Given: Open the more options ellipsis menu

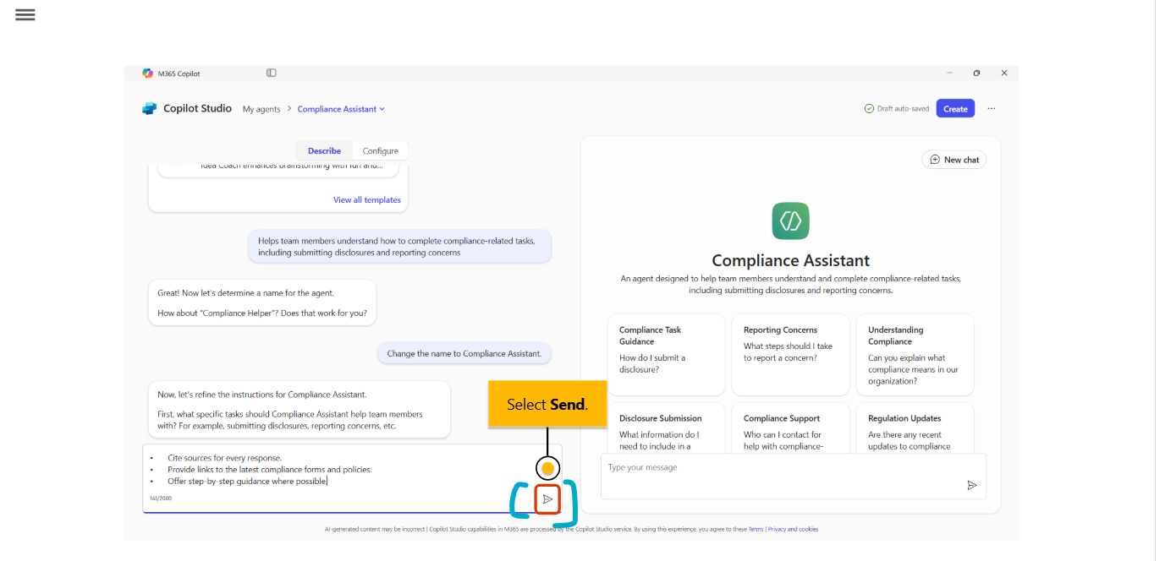Looking at the screenshot, I should [992, 108].
